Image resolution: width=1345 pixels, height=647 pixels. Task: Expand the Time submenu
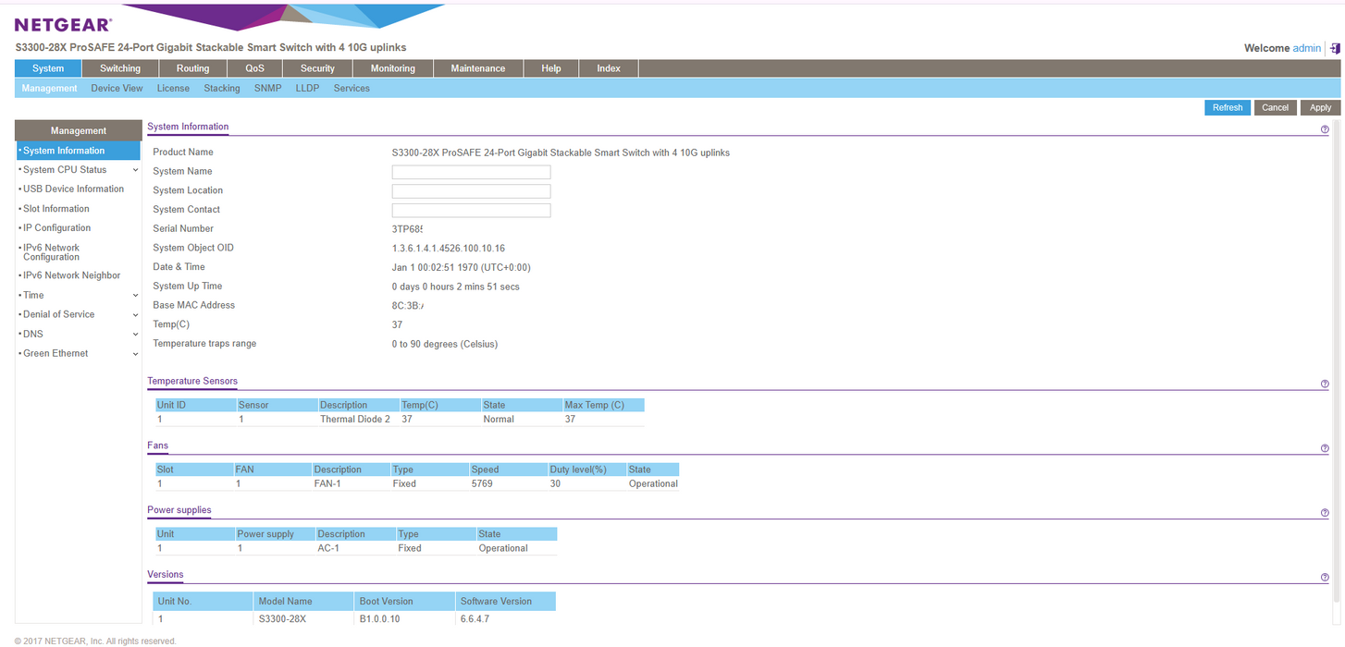135,296
